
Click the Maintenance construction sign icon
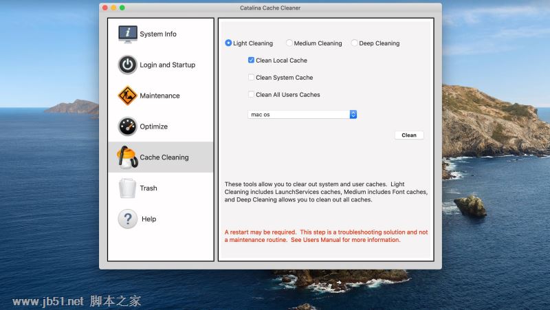[x=127, y=96]
